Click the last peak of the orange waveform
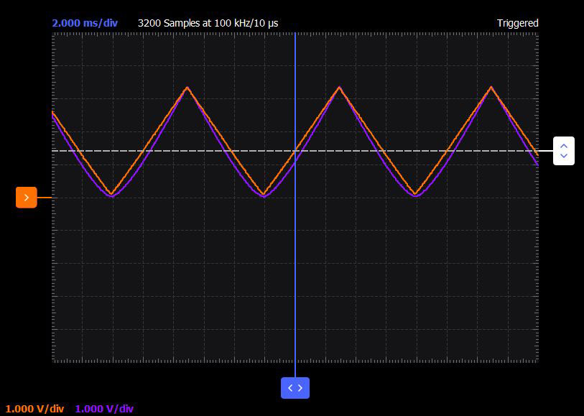 point(491,87)
